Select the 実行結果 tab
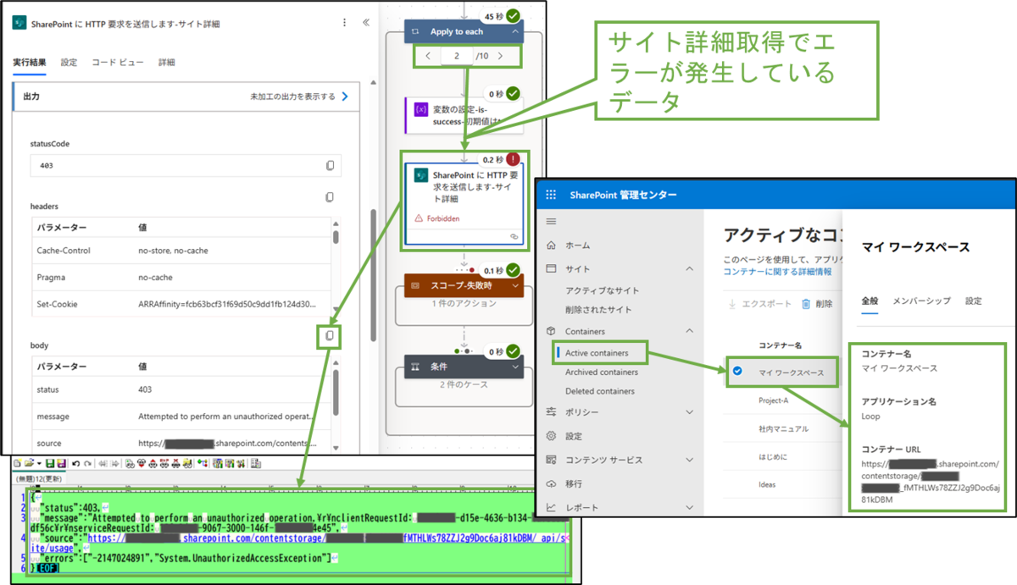 click(x=31, y=63)
